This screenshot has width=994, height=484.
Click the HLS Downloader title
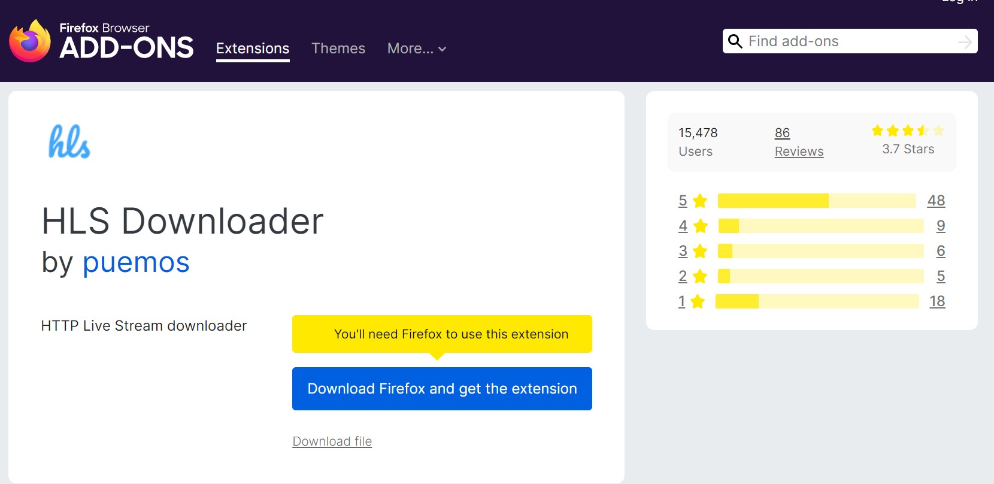pyautogui.click(x=183, y=221)
